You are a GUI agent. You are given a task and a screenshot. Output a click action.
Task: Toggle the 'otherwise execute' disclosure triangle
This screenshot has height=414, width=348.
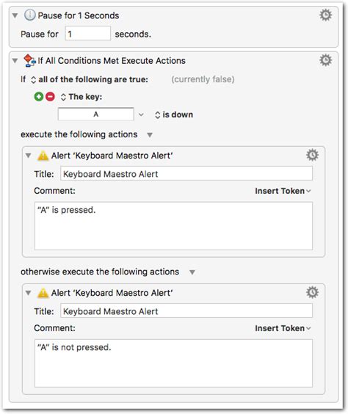[x=192, y=272]
